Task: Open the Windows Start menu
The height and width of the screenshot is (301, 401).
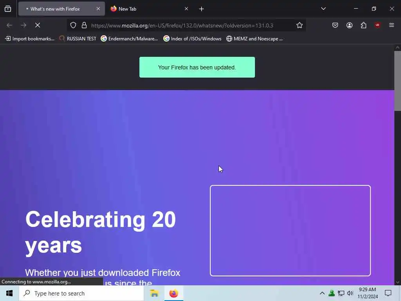Action: [x=9, y=293]
